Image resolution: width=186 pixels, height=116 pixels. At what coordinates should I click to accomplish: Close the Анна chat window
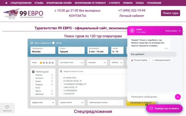click(x=179, y=31)
